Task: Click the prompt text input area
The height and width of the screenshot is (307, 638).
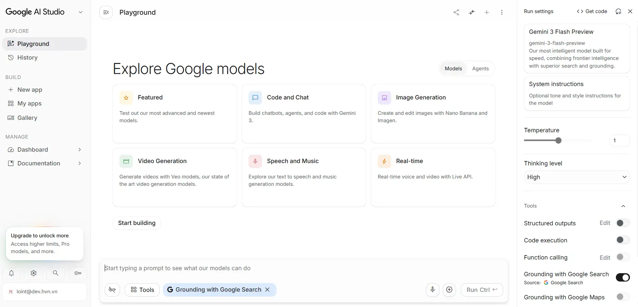Action: coord(304,268)
